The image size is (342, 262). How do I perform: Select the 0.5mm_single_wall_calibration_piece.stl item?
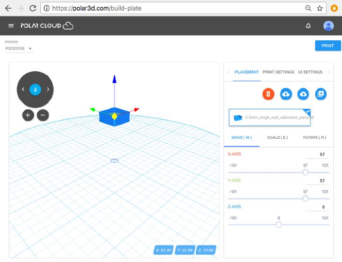(x=270, y=117)
